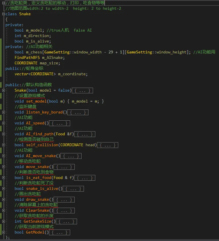
Task: Expand the GetSnakeSize function
Action: pos(3,221)
